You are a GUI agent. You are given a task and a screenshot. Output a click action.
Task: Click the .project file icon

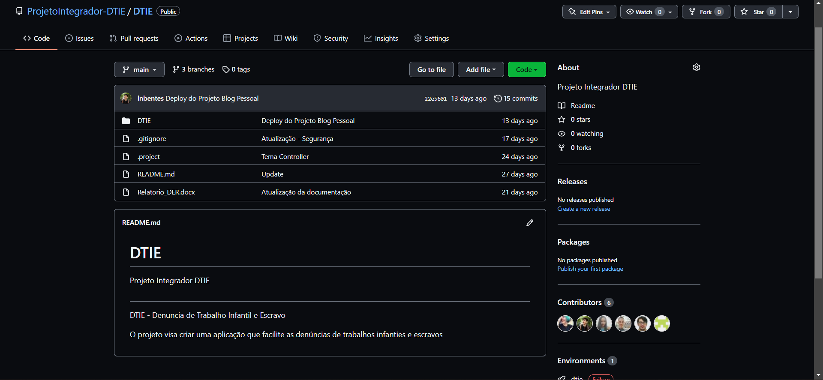click(x=126, y=156)
